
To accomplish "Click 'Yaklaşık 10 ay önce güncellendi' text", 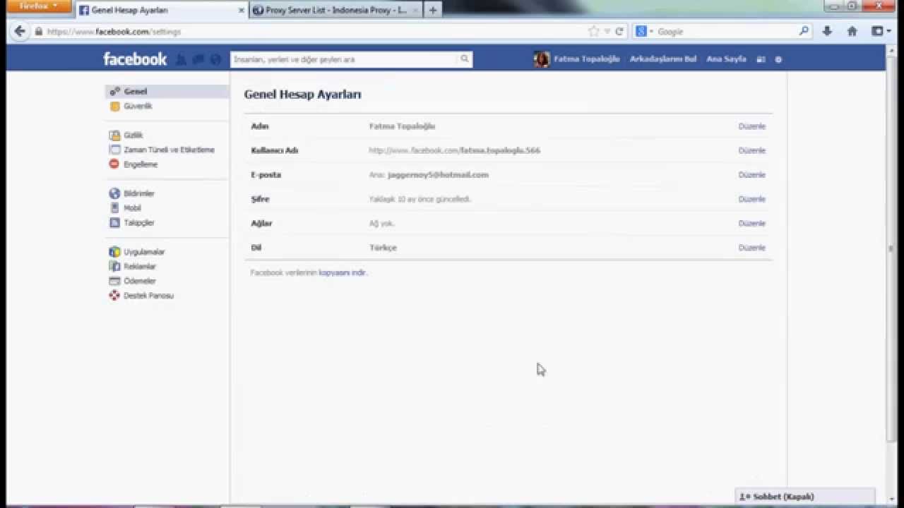I will pos(420,199).
